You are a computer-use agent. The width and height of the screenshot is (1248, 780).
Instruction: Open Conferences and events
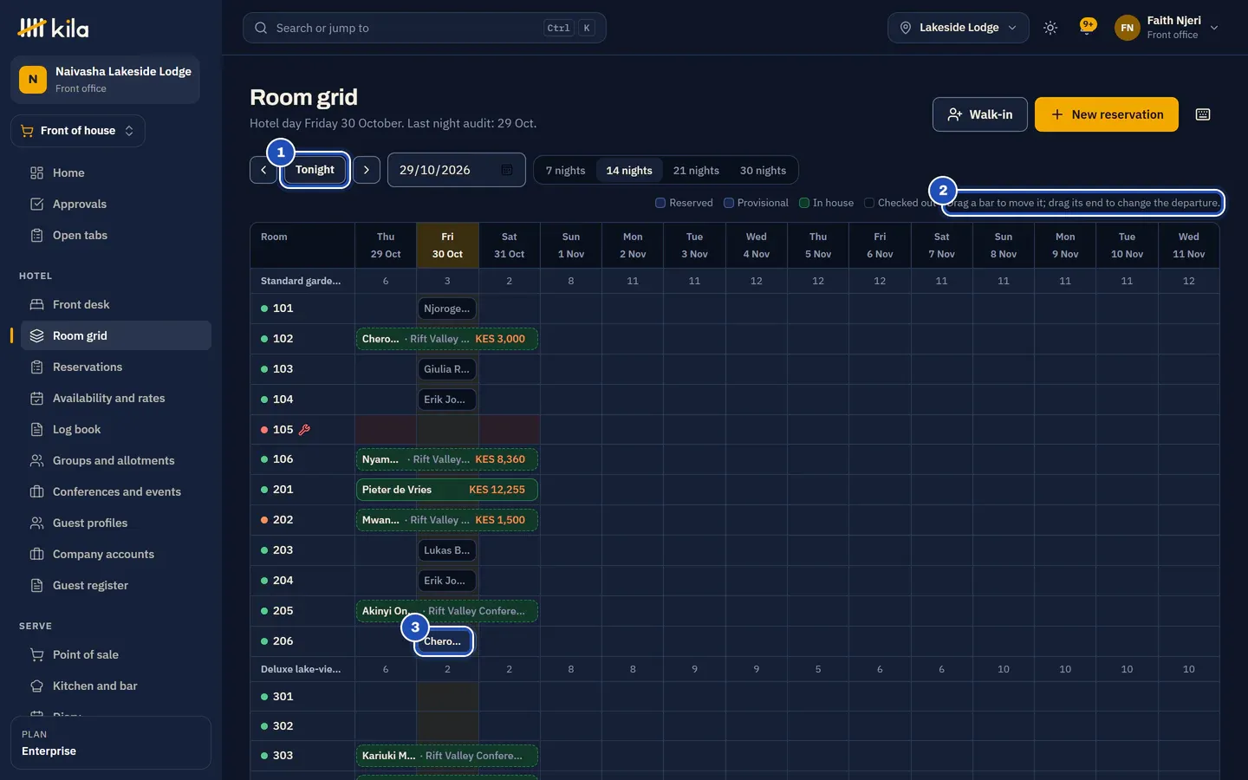coord(116,492)
